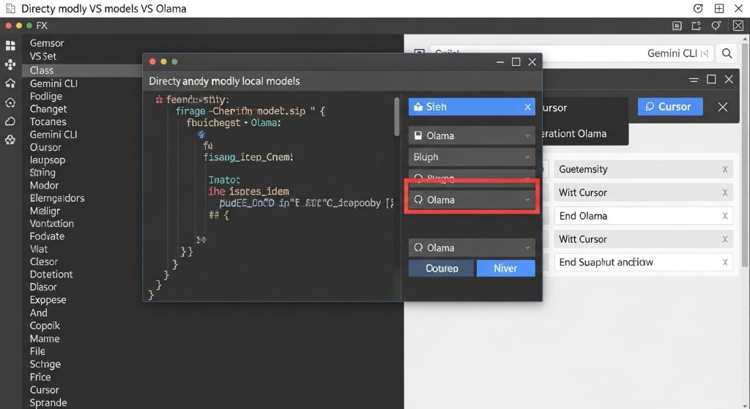This screenshot has width=750, height=409.
Task: Click the flower-shaped icon in the left sidebar
Action: [x=10, y=140]
